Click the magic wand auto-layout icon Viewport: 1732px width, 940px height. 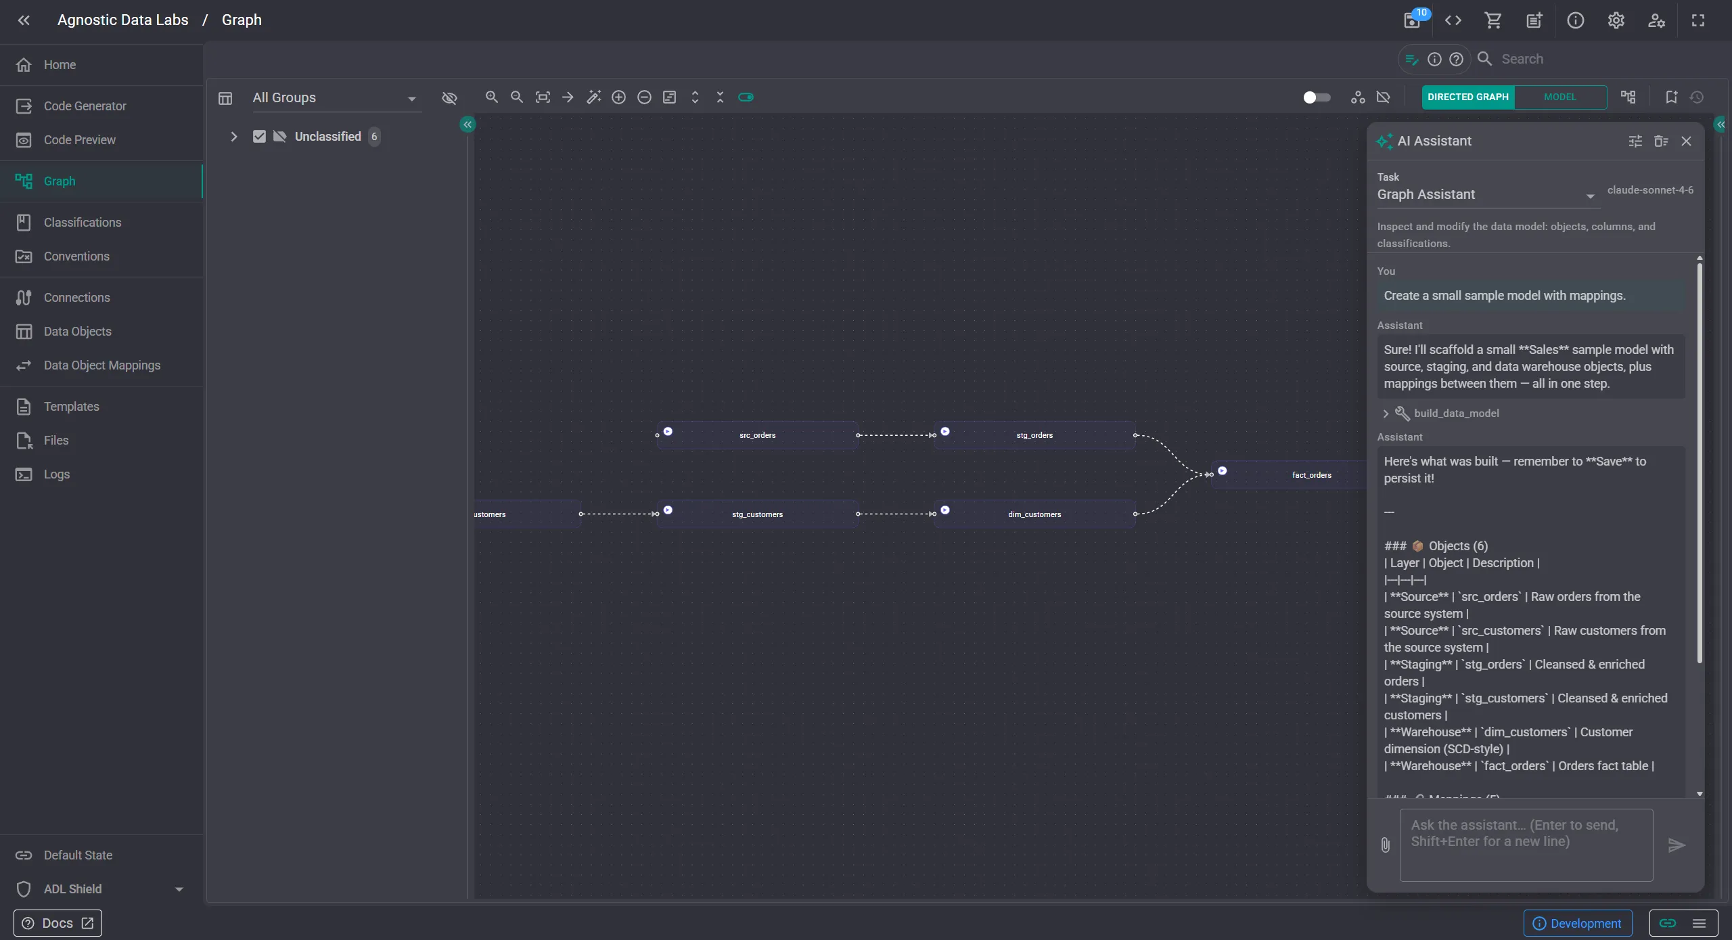click(x=593, y=97)
